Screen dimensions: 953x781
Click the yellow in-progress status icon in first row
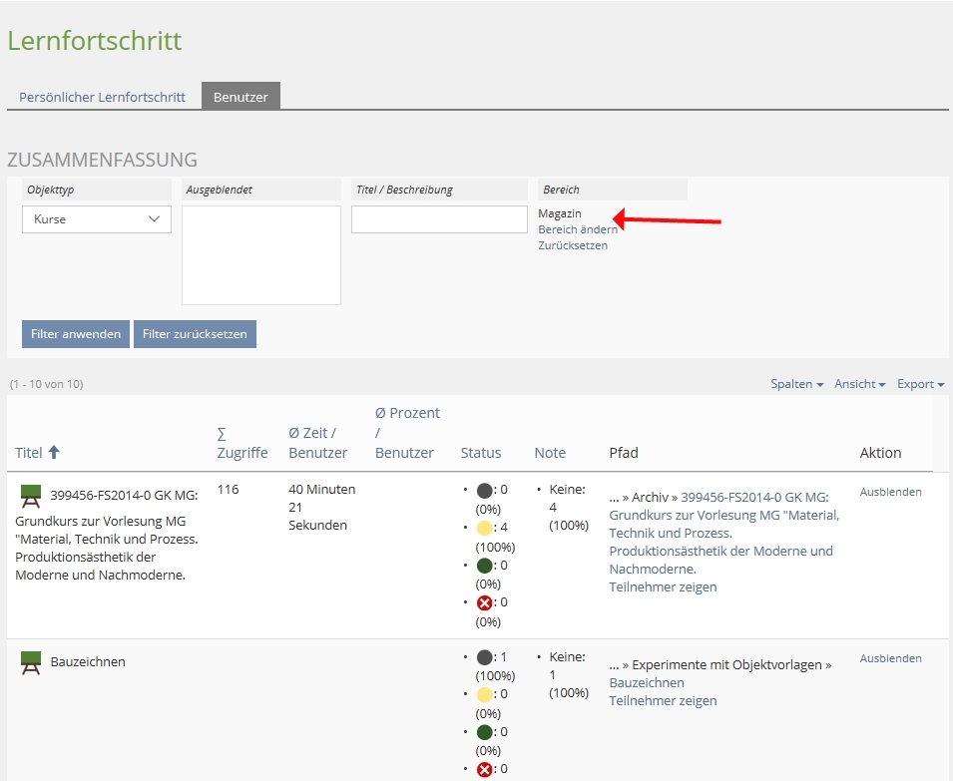[484, 529]
